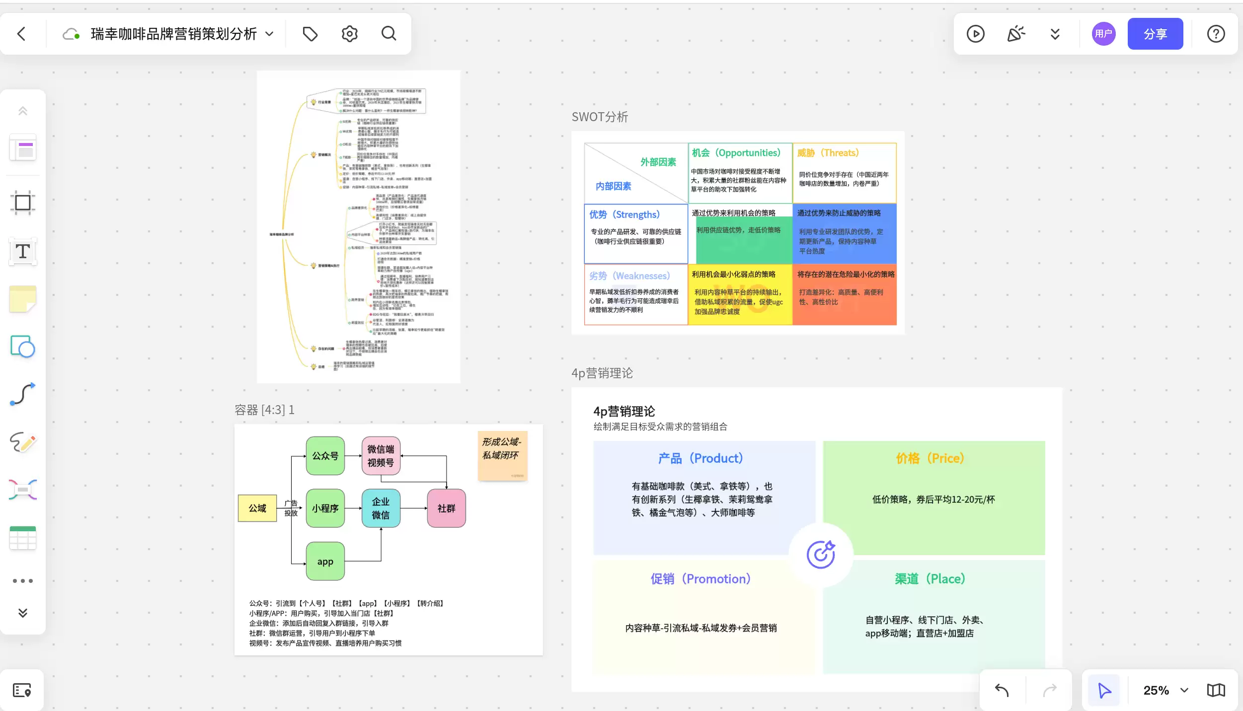This screenshot has width=1243, height=711.
Task: Select the Frame tool in sidebar
Action: click(x=23, y=203)
